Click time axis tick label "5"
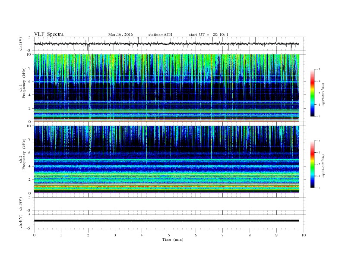The image size is (342, 264). tap(169, 235)
